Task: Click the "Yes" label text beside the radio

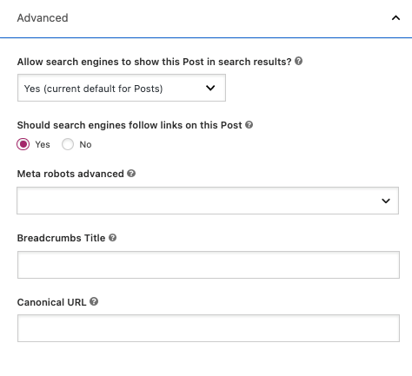Action: coord(43,144)
